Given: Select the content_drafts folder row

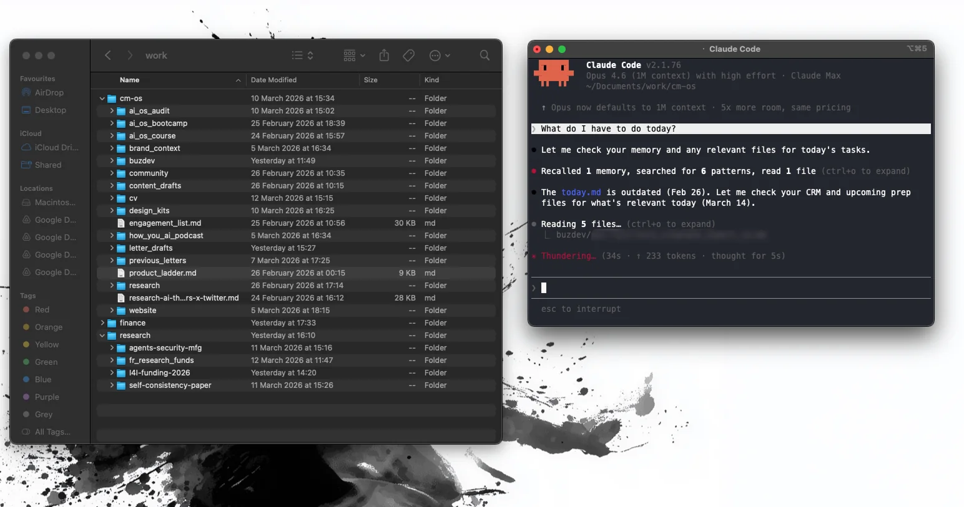Looking at the screenshot, I should click(x=297, y=186).
